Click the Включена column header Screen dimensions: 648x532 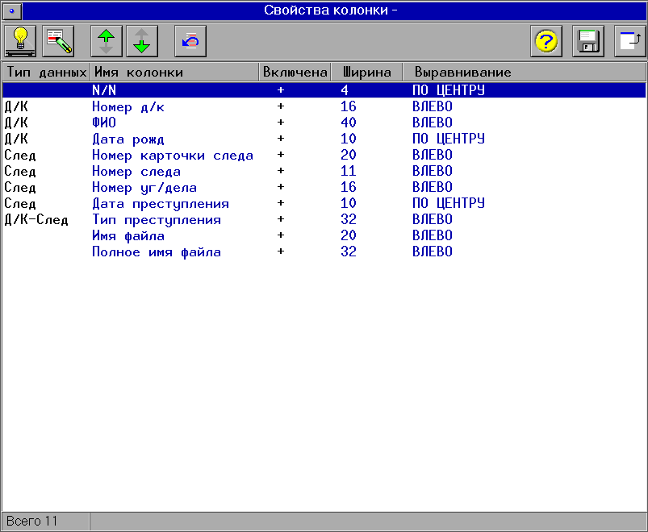point(295,73)
